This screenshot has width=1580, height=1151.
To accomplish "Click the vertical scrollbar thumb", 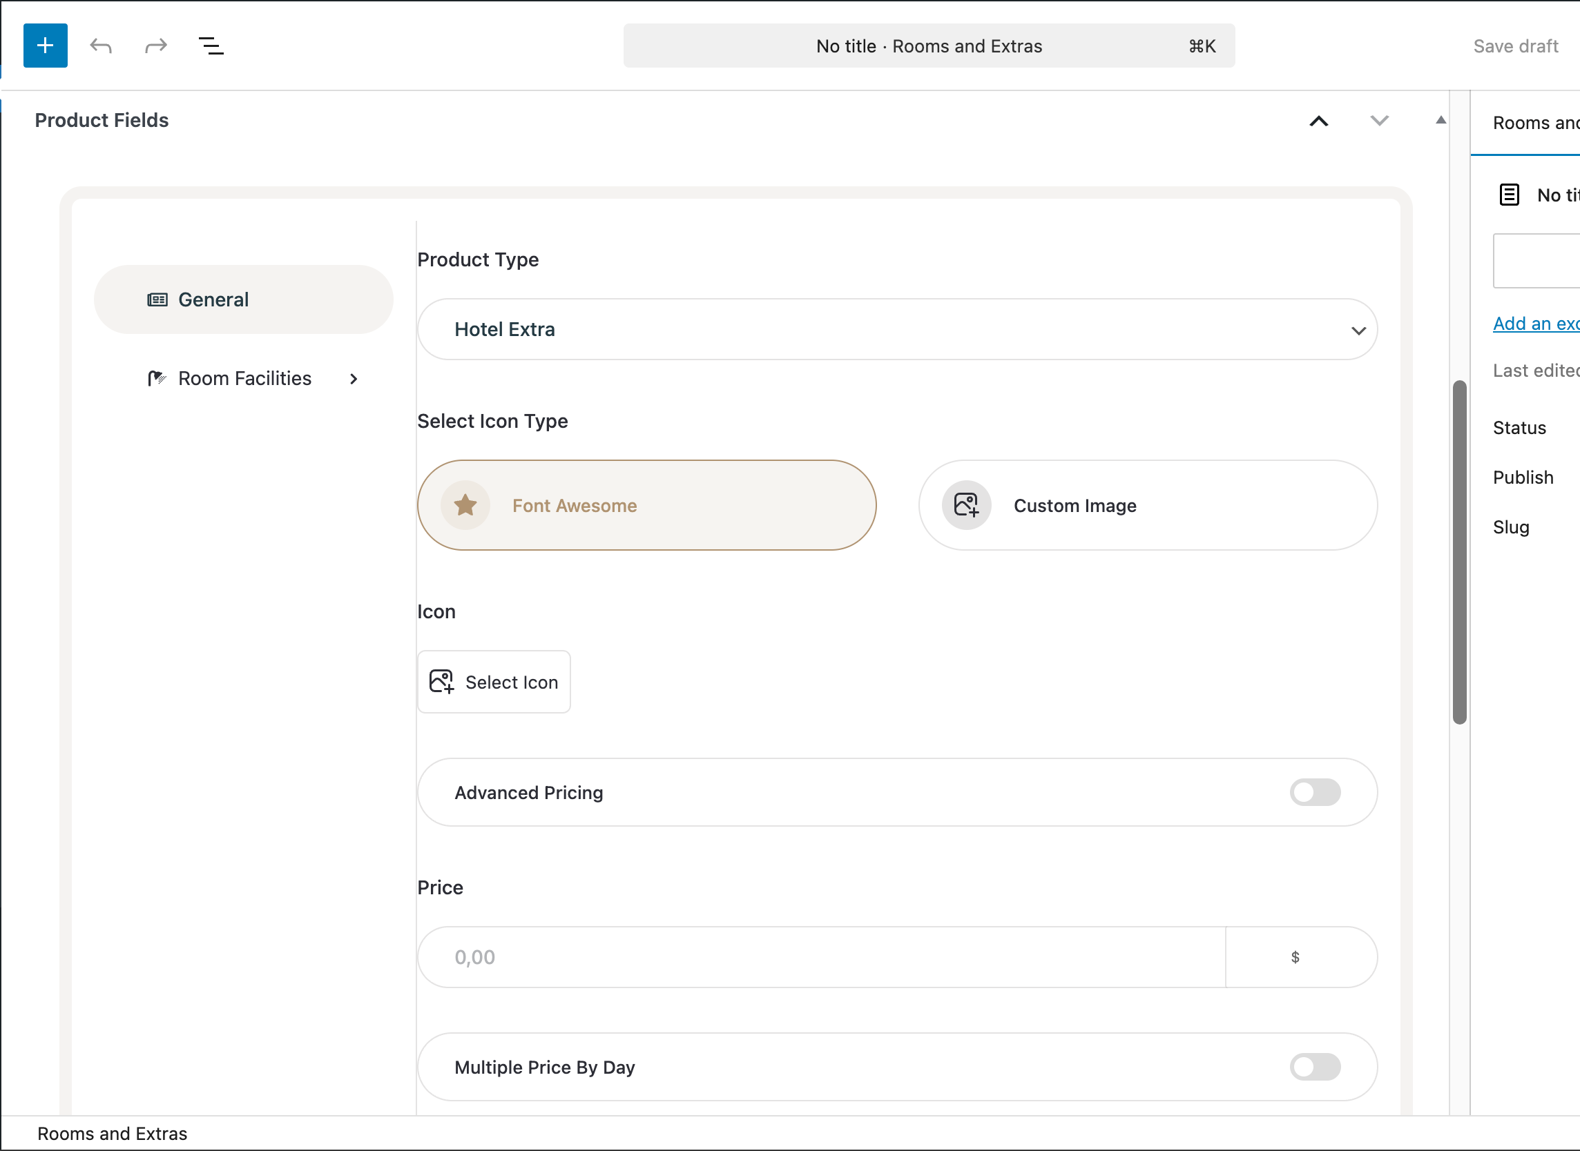I will coord(1459,552).
